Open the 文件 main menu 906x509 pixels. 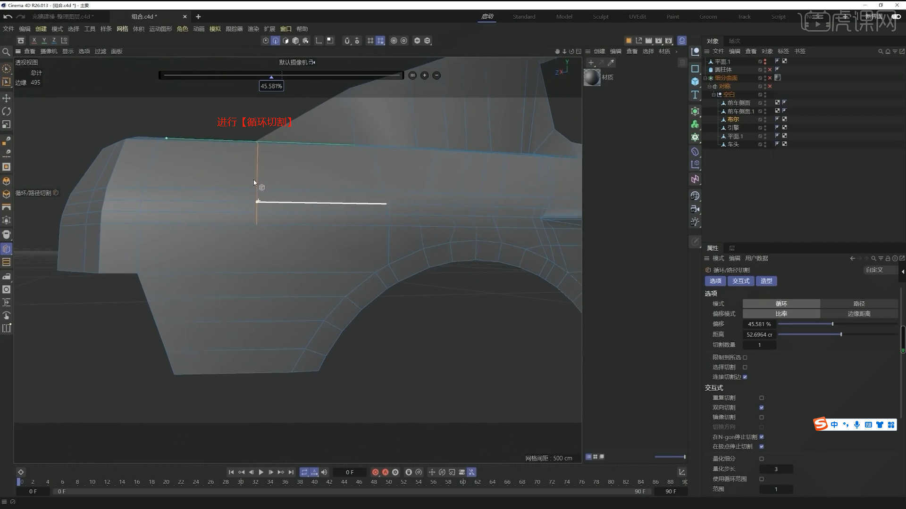[x=8, y=29]
